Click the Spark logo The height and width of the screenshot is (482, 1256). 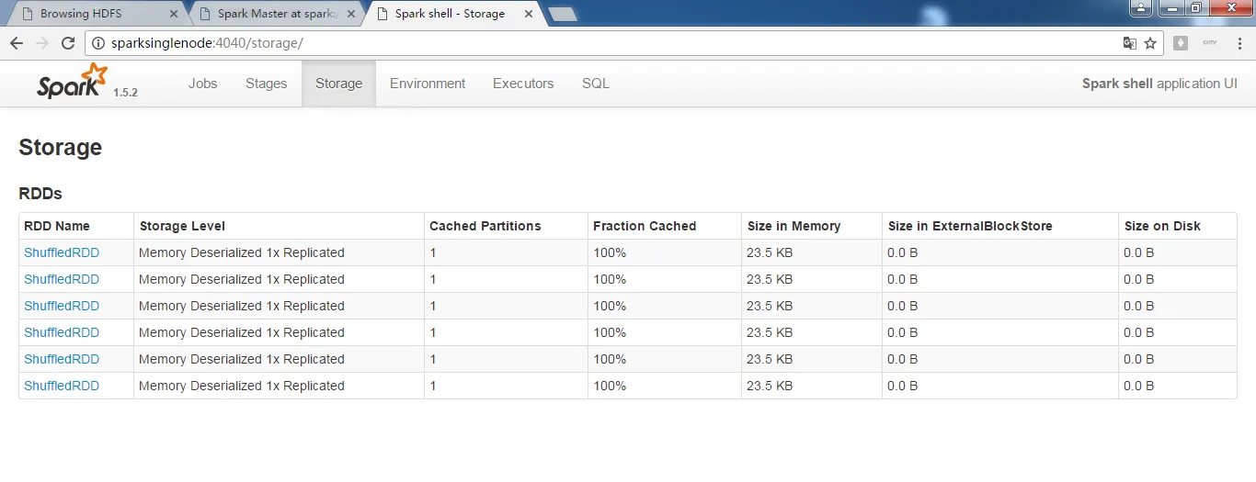[73, 83]
